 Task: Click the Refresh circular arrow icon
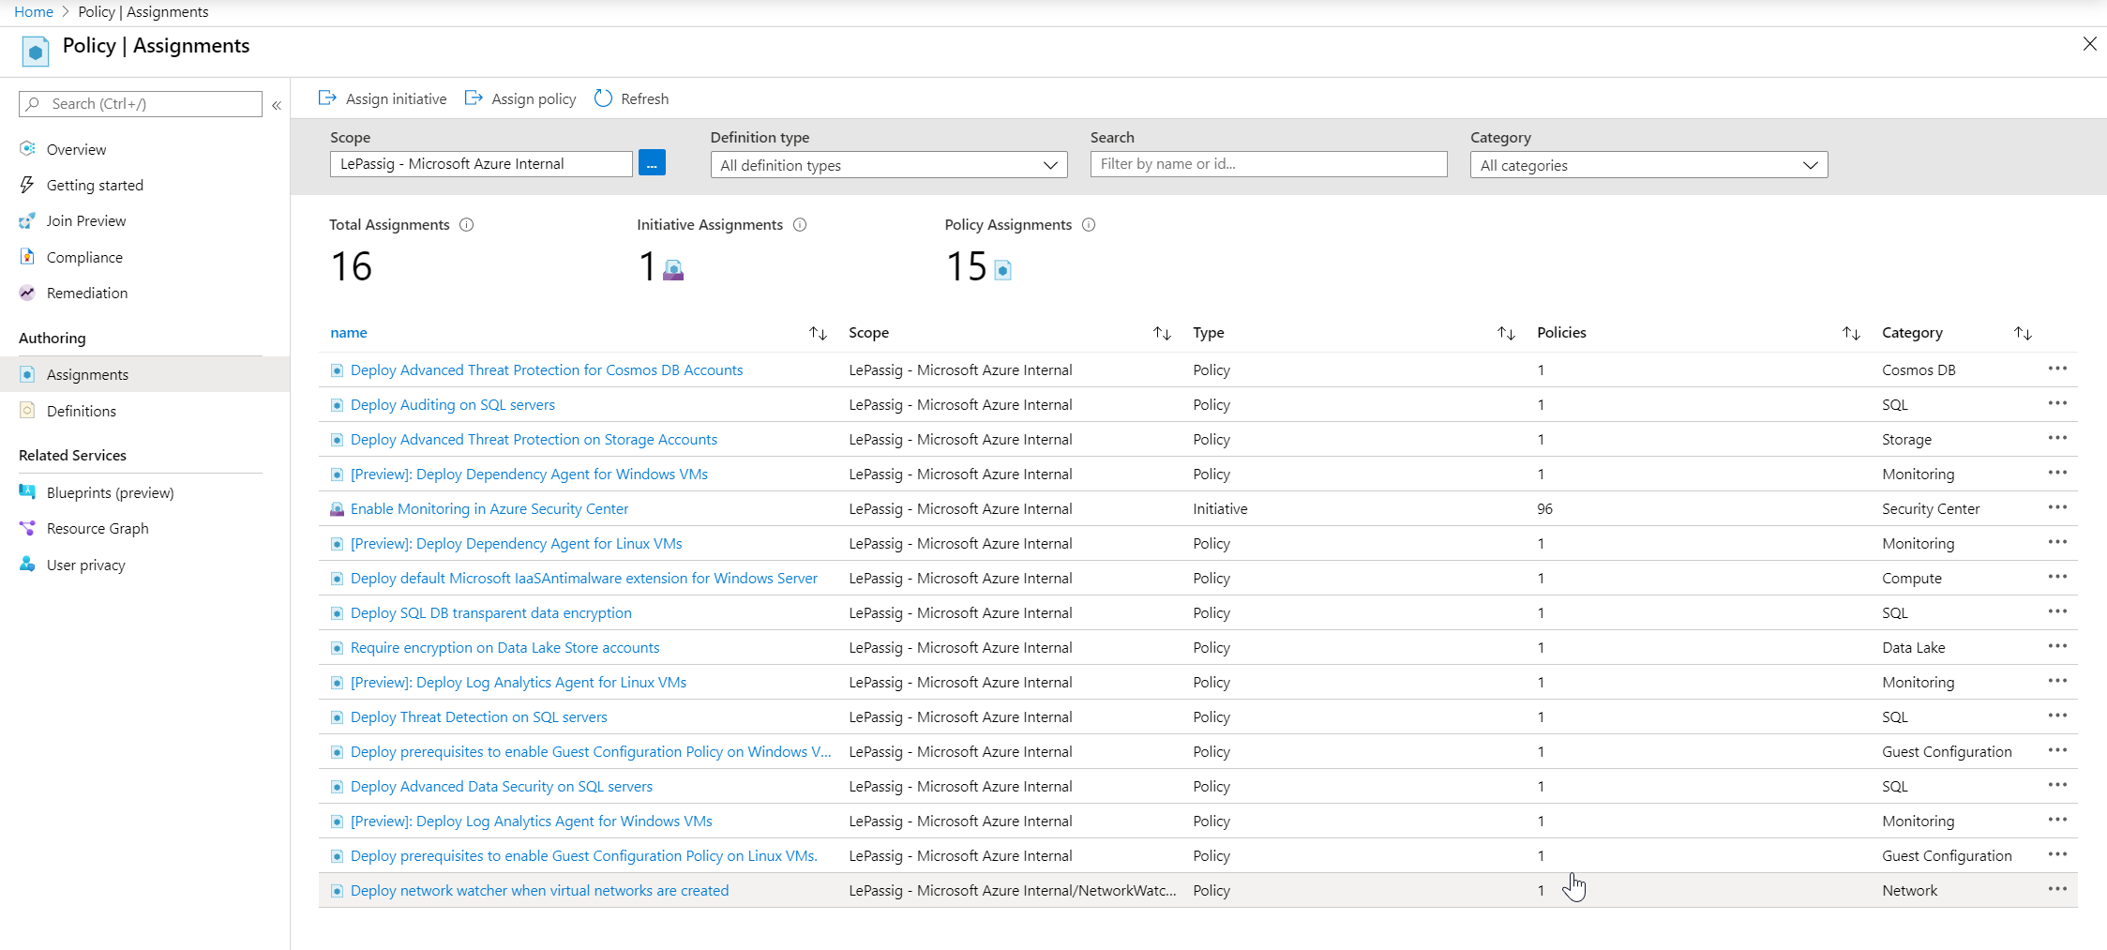click(603, 98)
